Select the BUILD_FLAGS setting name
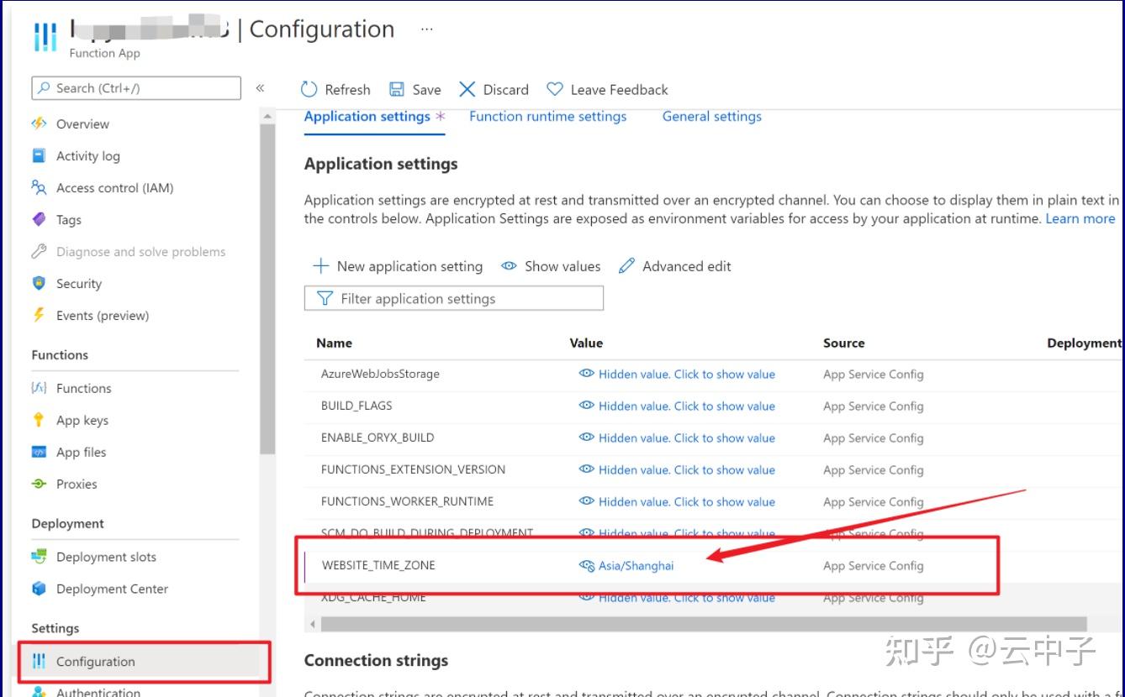The height and width of the screenshot is (697, 1125). coord(357,406)
